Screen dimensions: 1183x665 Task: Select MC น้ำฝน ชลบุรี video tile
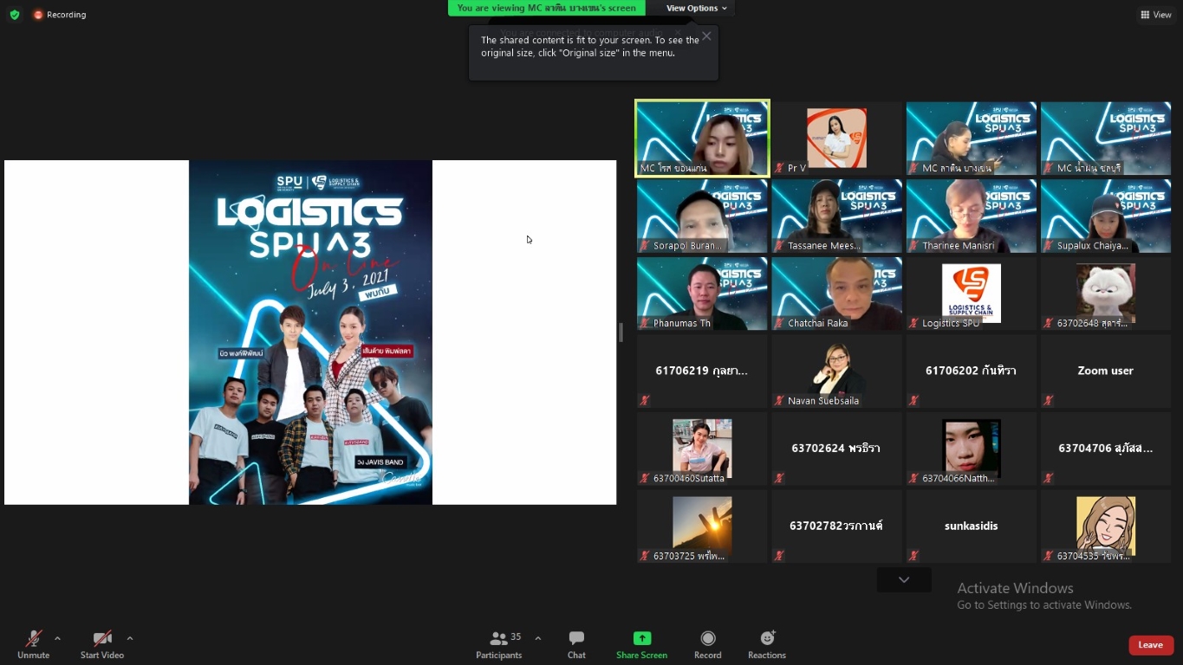tap(1106, 139)
